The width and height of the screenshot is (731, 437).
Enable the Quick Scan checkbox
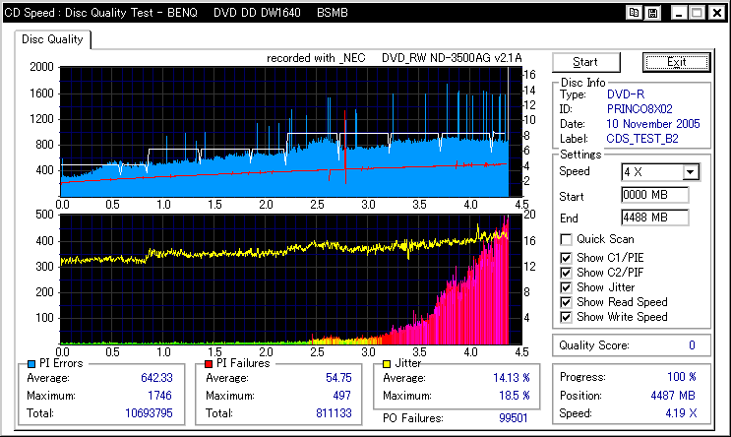coord(566,239)
